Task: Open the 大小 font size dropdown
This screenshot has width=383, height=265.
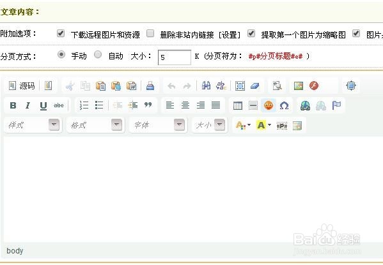Action: pos(210,125)
